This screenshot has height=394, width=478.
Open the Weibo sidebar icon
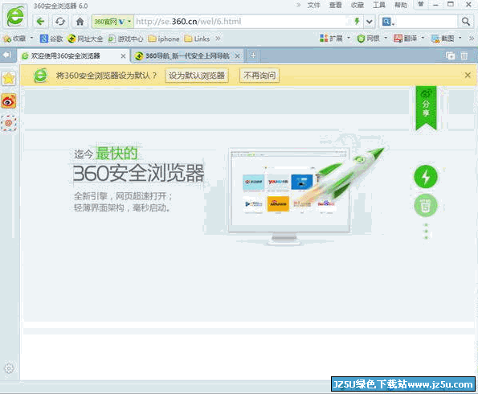tap(9, 101)
